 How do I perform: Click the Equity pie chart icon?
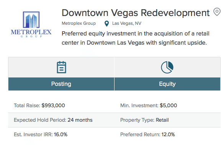(167, 67)
